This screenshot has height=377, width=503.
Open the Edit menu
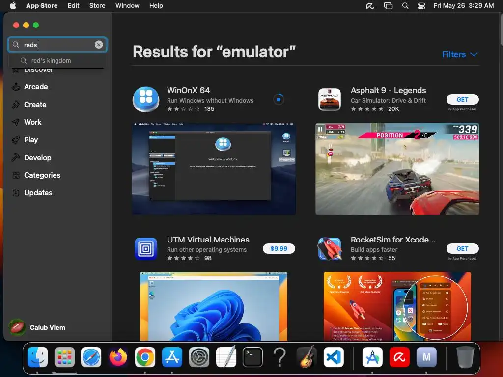click(x=74, y=6)
